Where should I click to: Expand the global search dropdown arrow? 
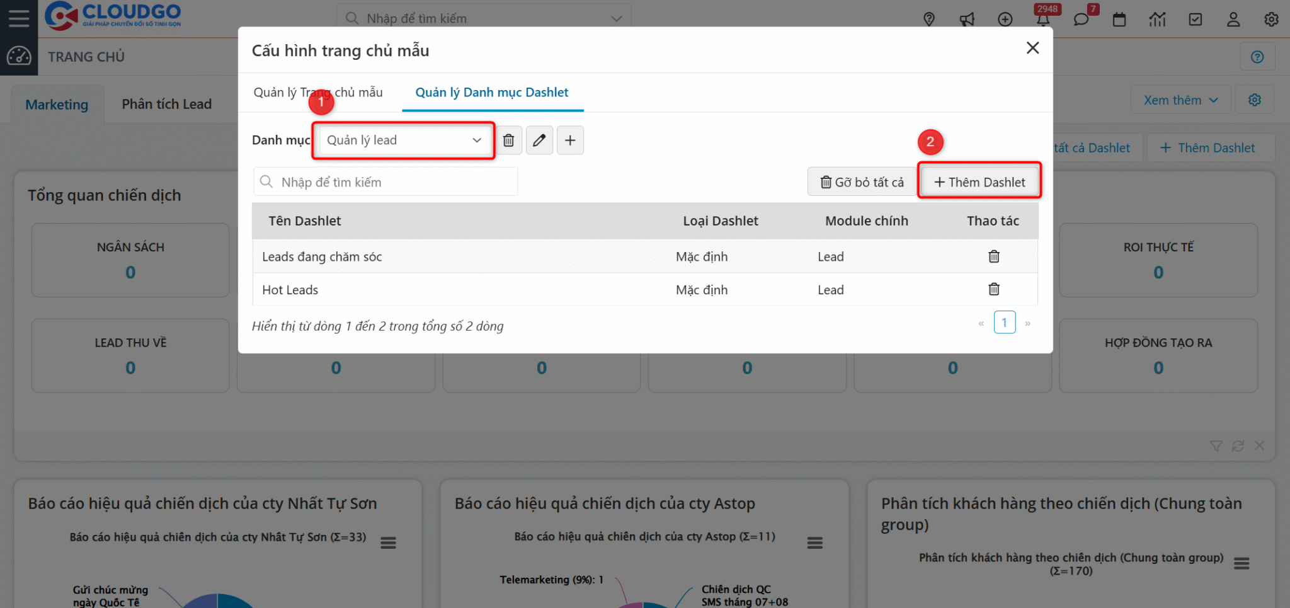pyautogui.click(x=617, y=19)
